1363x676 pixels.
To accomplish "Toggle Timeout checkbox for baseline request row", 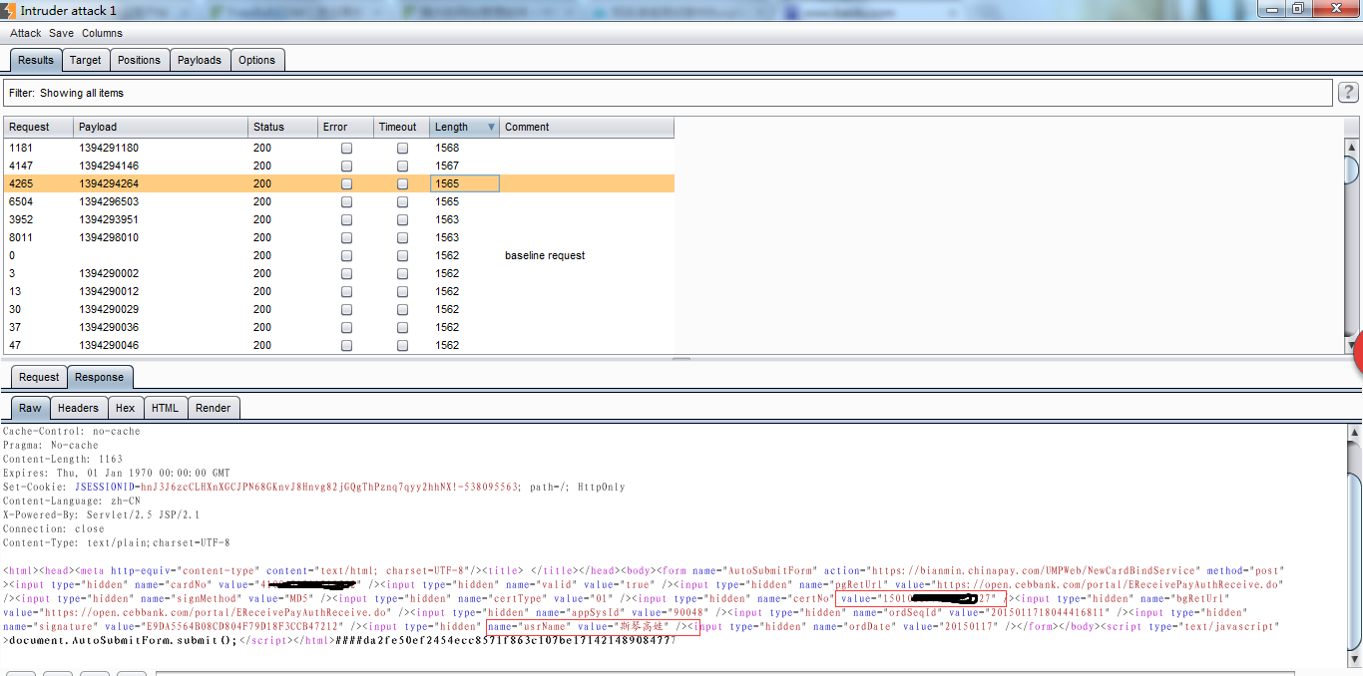I will (403, 255).
